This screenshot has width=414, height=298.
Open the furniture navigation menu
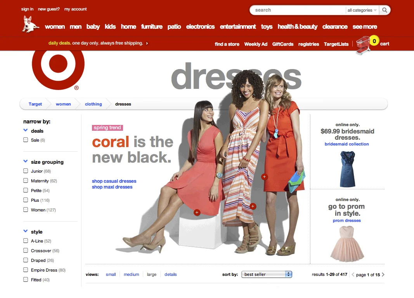point(152,27)
